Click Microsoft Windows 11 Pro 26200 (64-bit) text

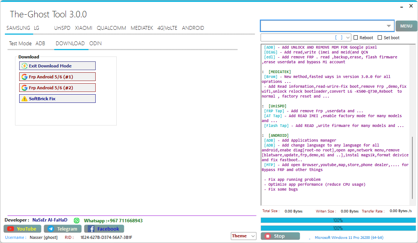coord(349,237)
